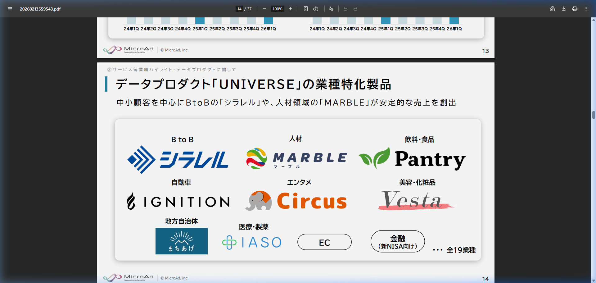Save the PDF to Drive
Screen dimensions: 596x283
tap(553, 9)
